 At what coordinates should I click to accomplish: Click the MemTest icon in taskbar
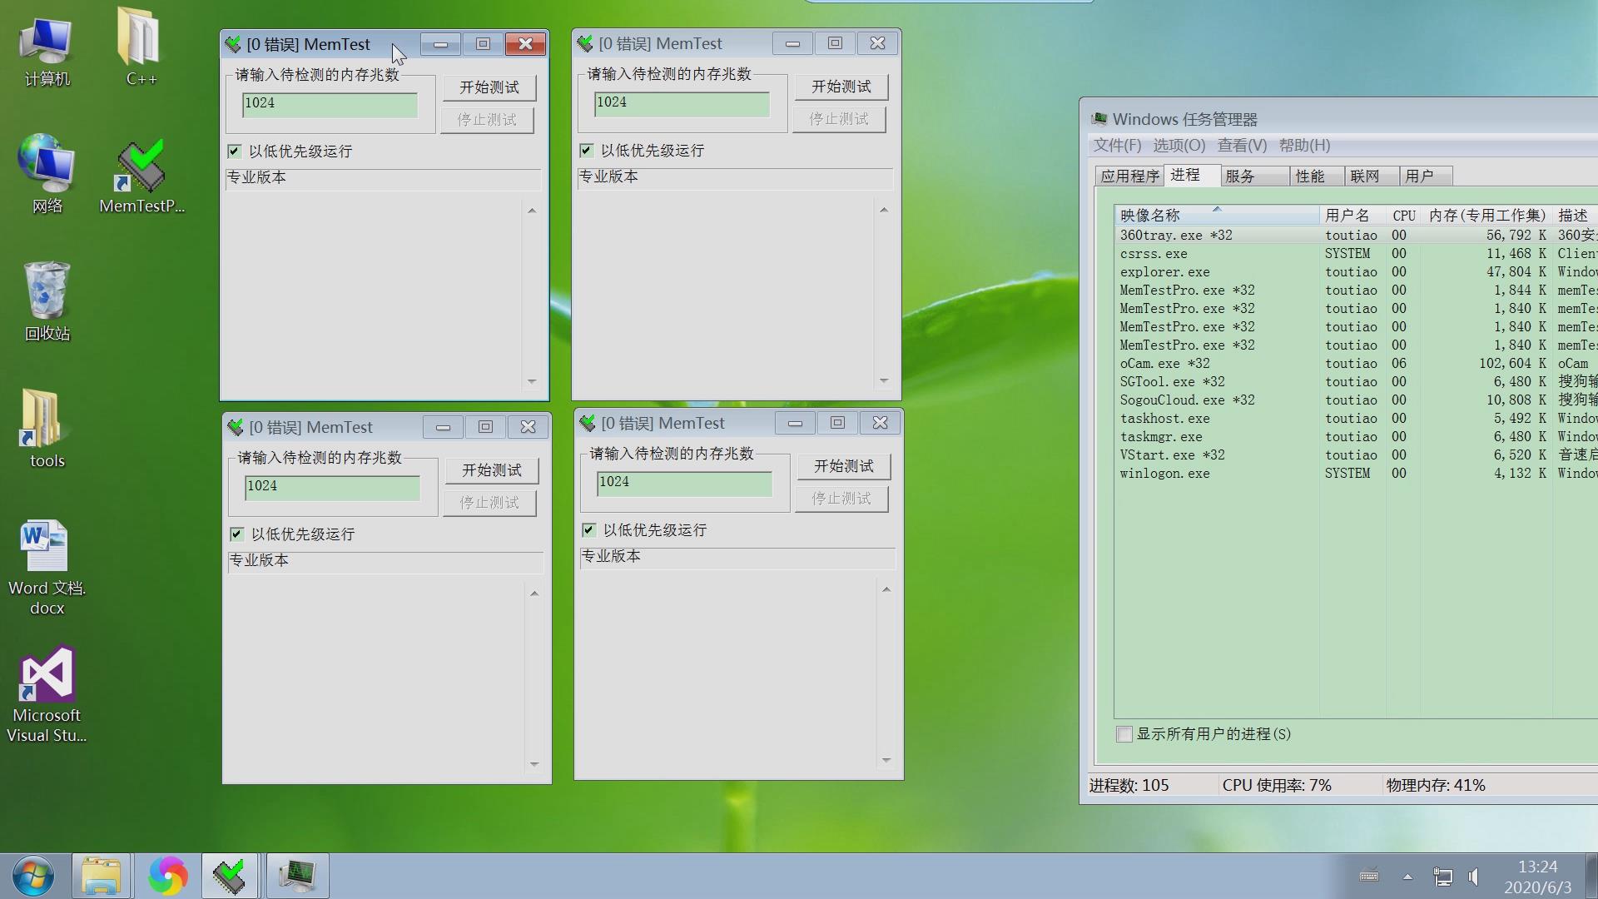coord(229,876)
